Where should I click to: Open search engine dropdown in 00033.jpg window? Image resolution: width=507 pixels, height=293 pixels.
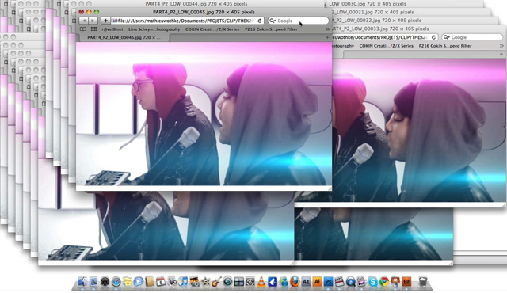447,37
